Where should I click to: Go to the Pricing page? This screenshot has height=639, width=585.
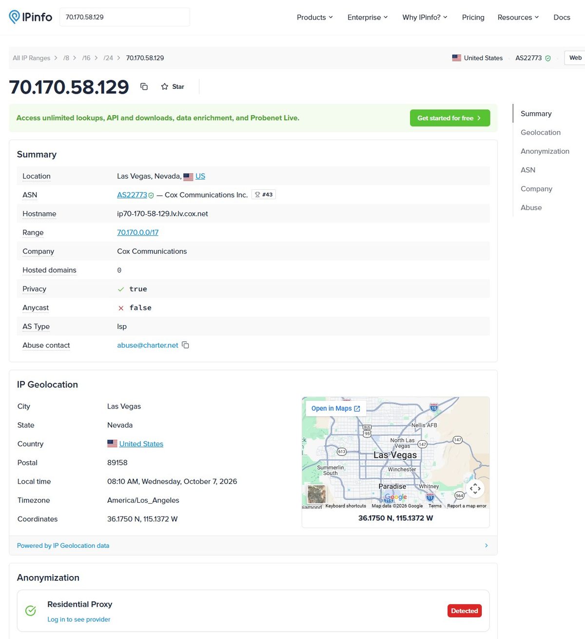(473, 17)
